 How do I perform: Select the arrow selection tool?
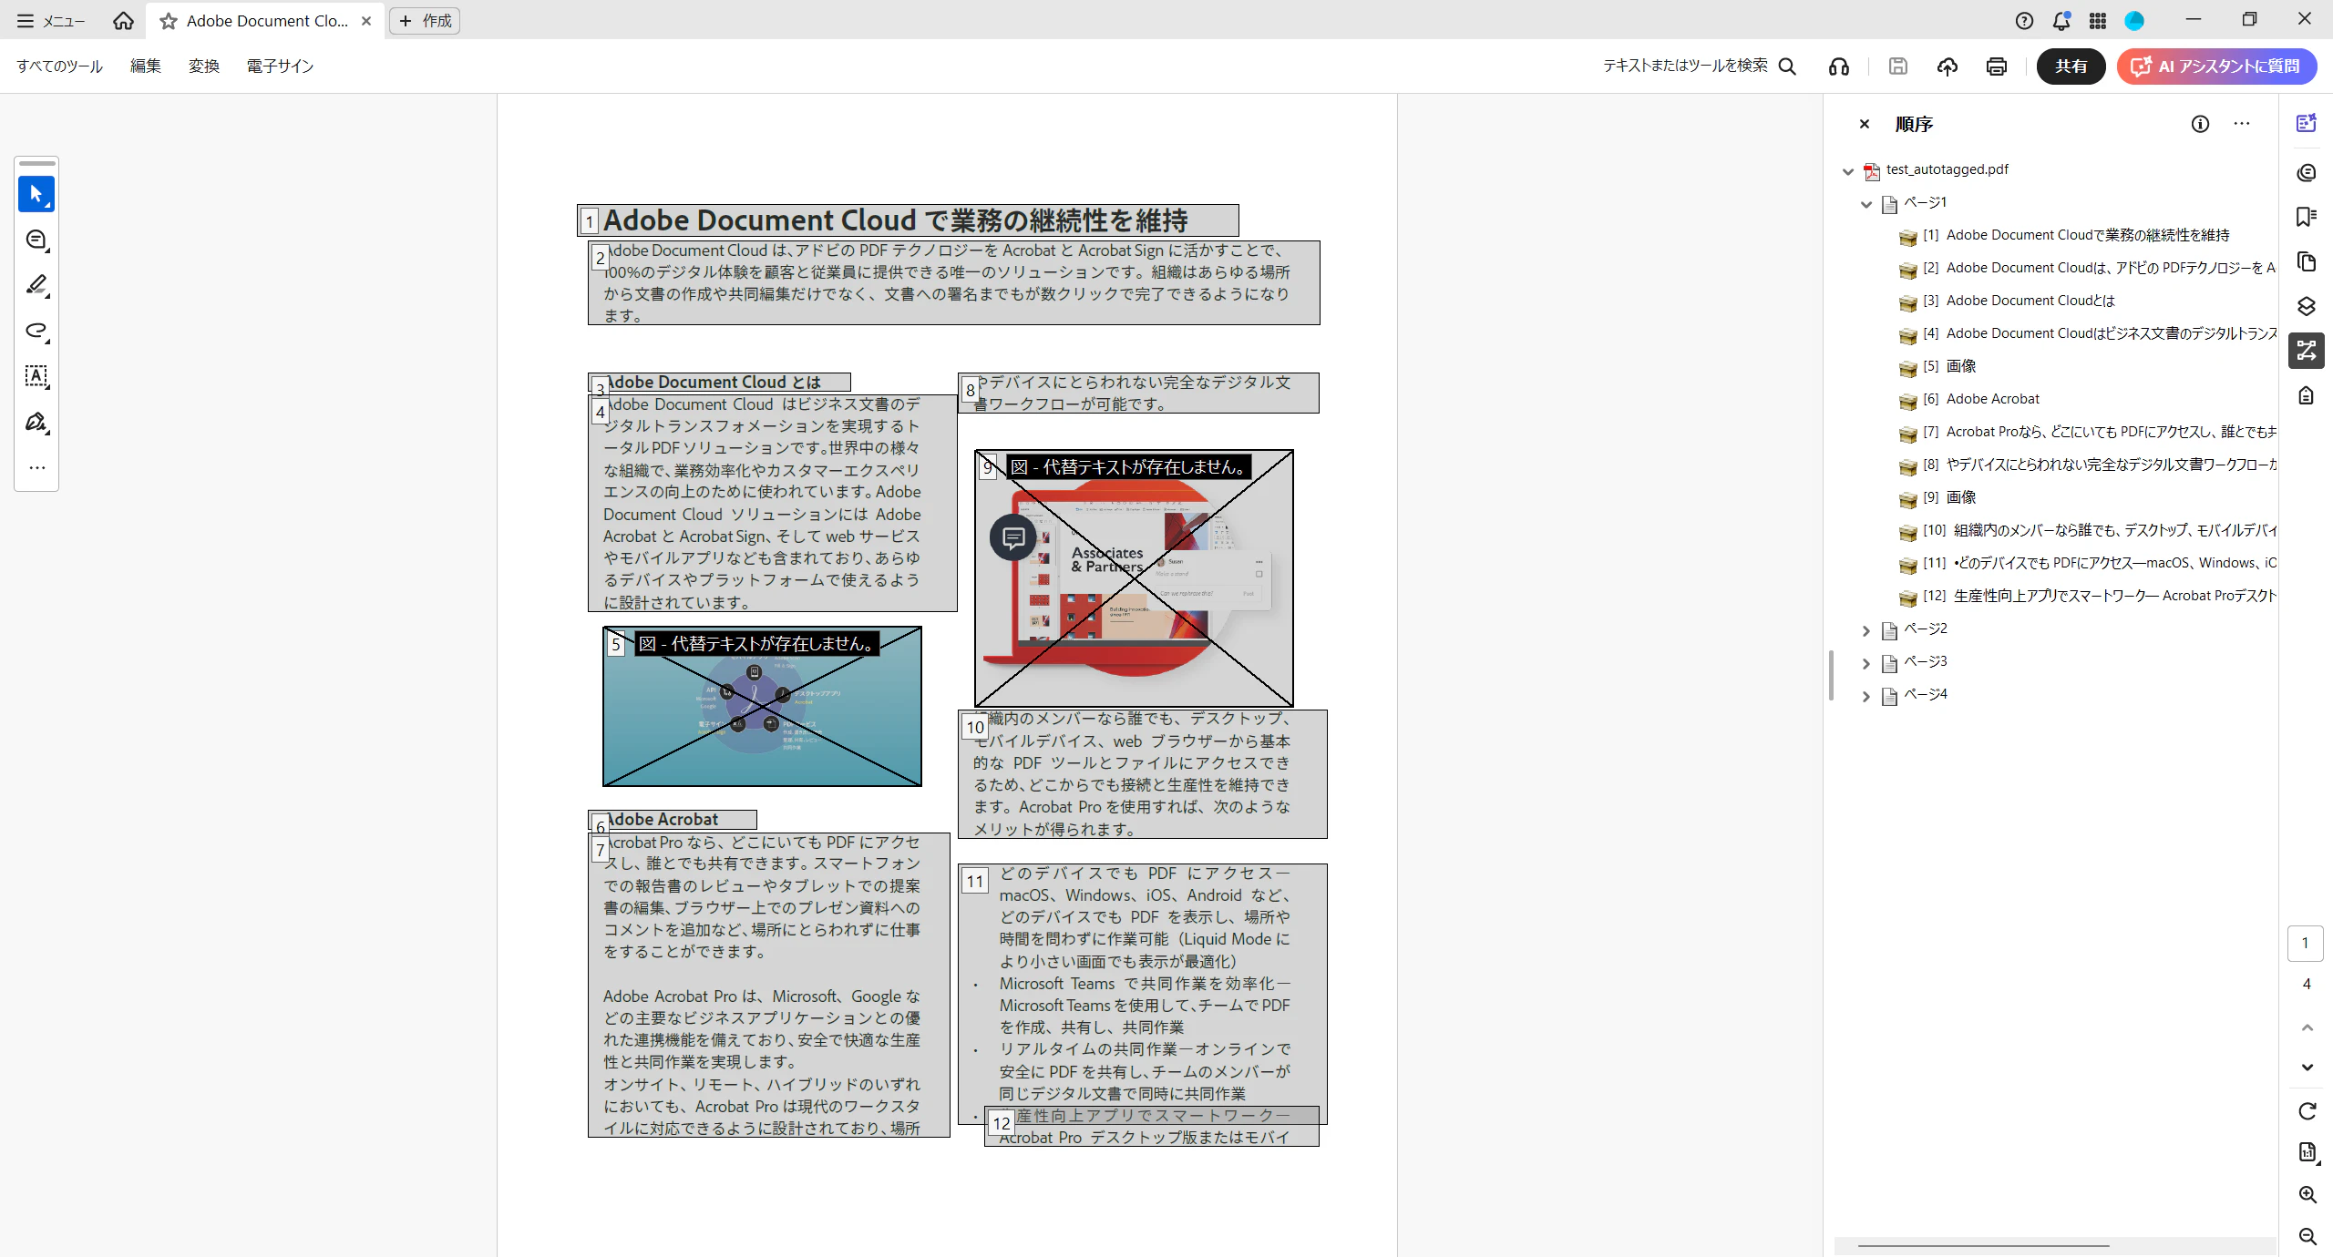tap(36, 194)
